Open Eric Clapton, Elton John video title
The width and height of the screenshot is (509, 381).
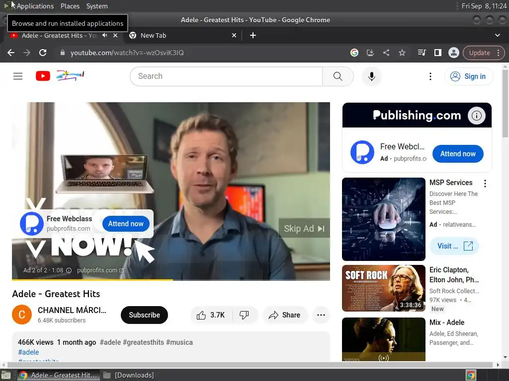454,275
